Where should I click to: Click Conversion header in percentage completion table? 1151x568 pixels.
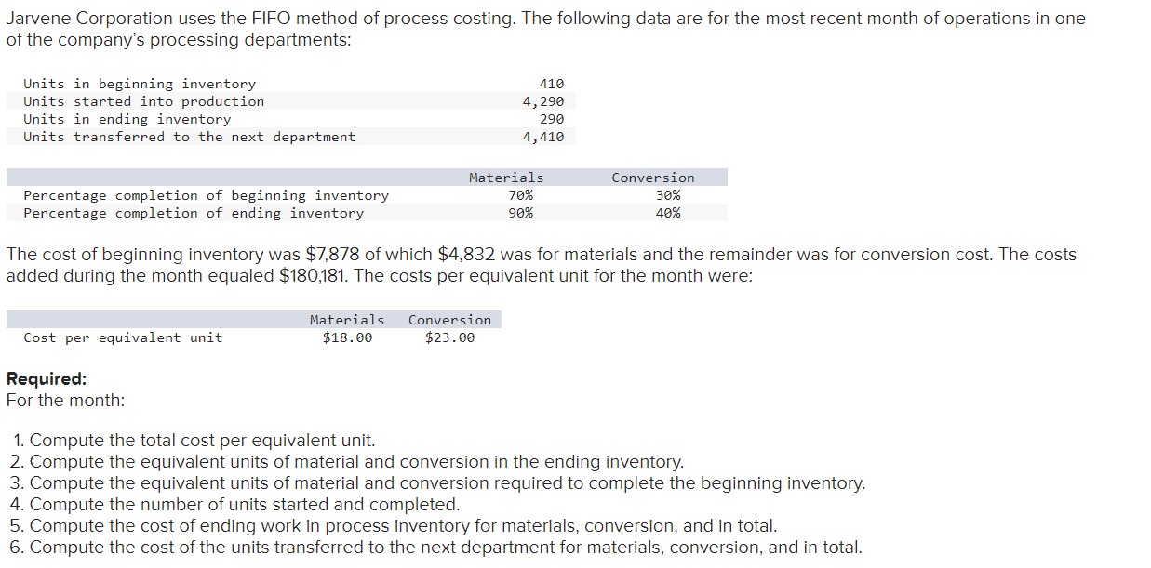click(x=652, y=178)
